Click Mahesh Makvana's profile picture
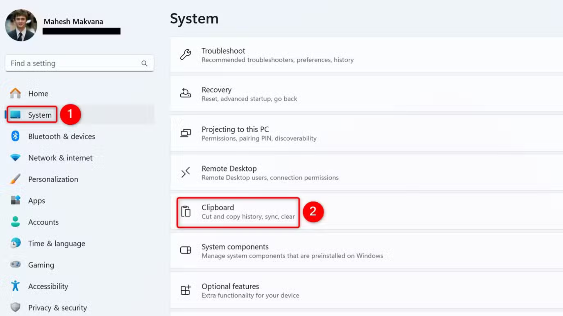The width and height of the screenshot is (563, 316). pos(21,25)
